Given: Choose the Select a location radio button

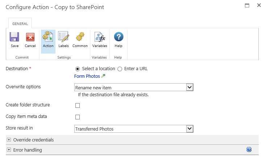Looking at the screenshot, I should coord(78,69).
